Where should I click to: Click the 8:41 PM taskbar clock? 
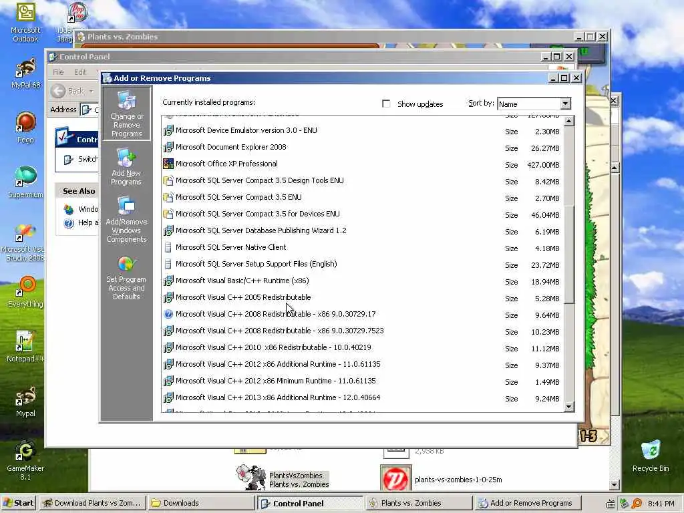pos(661,504)
